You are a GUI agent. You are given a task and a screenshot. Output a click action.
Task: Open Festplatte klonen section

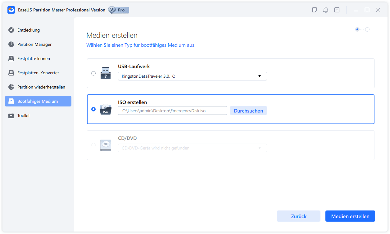38,58
